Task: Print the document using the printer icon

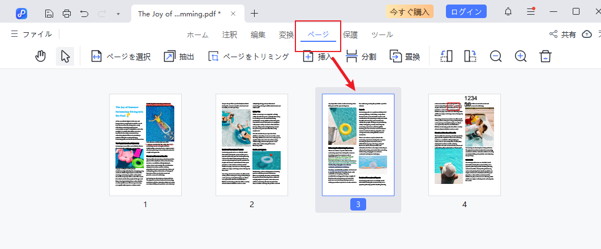Action: coord(67,14)
